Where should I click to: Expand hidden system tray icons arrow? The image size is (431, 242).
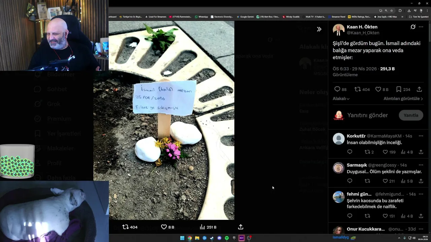(399, 238)
